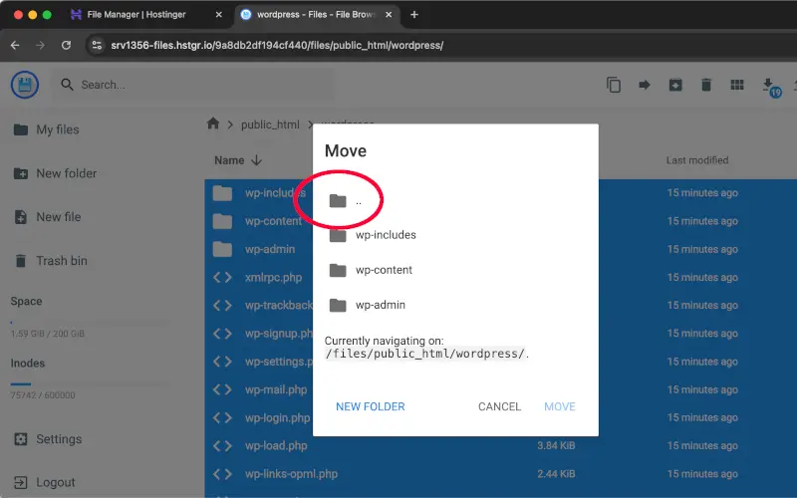Focus the Search field

[x=193, y=85]
